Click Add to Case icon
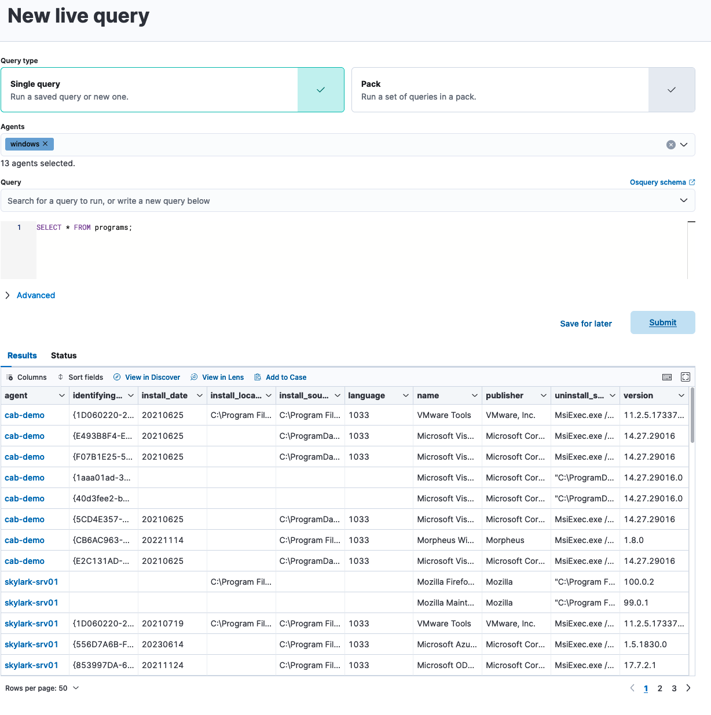 (x=258, y=377)
